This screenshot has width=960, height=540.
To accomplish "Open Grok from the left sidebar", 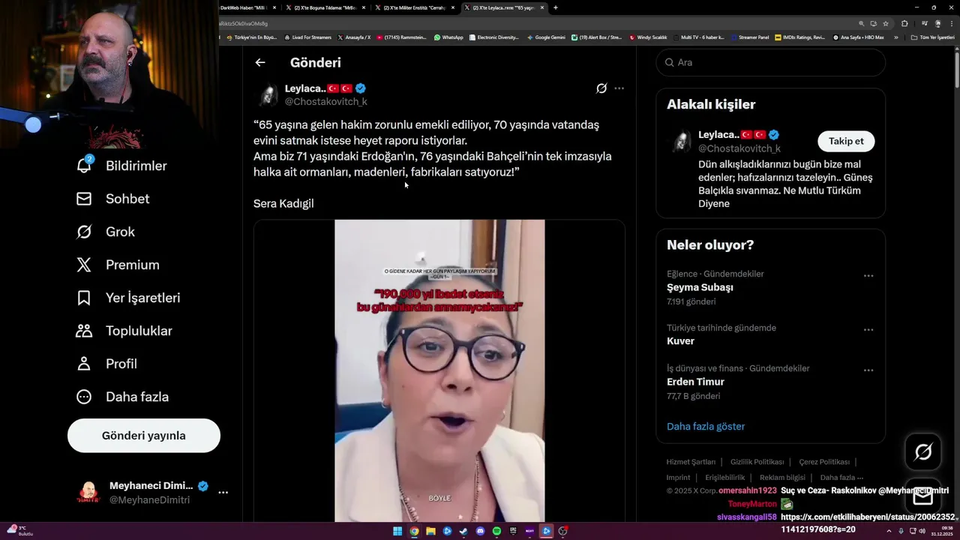I will (x=106, y=232).
